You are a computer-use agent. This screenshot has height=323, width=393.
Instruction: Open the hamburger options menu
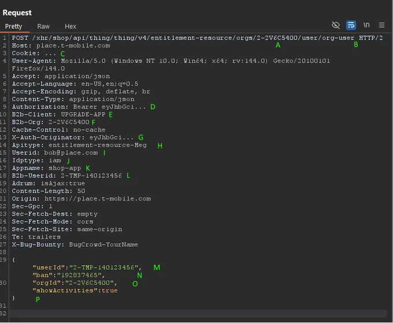click(x=381, y=25)
